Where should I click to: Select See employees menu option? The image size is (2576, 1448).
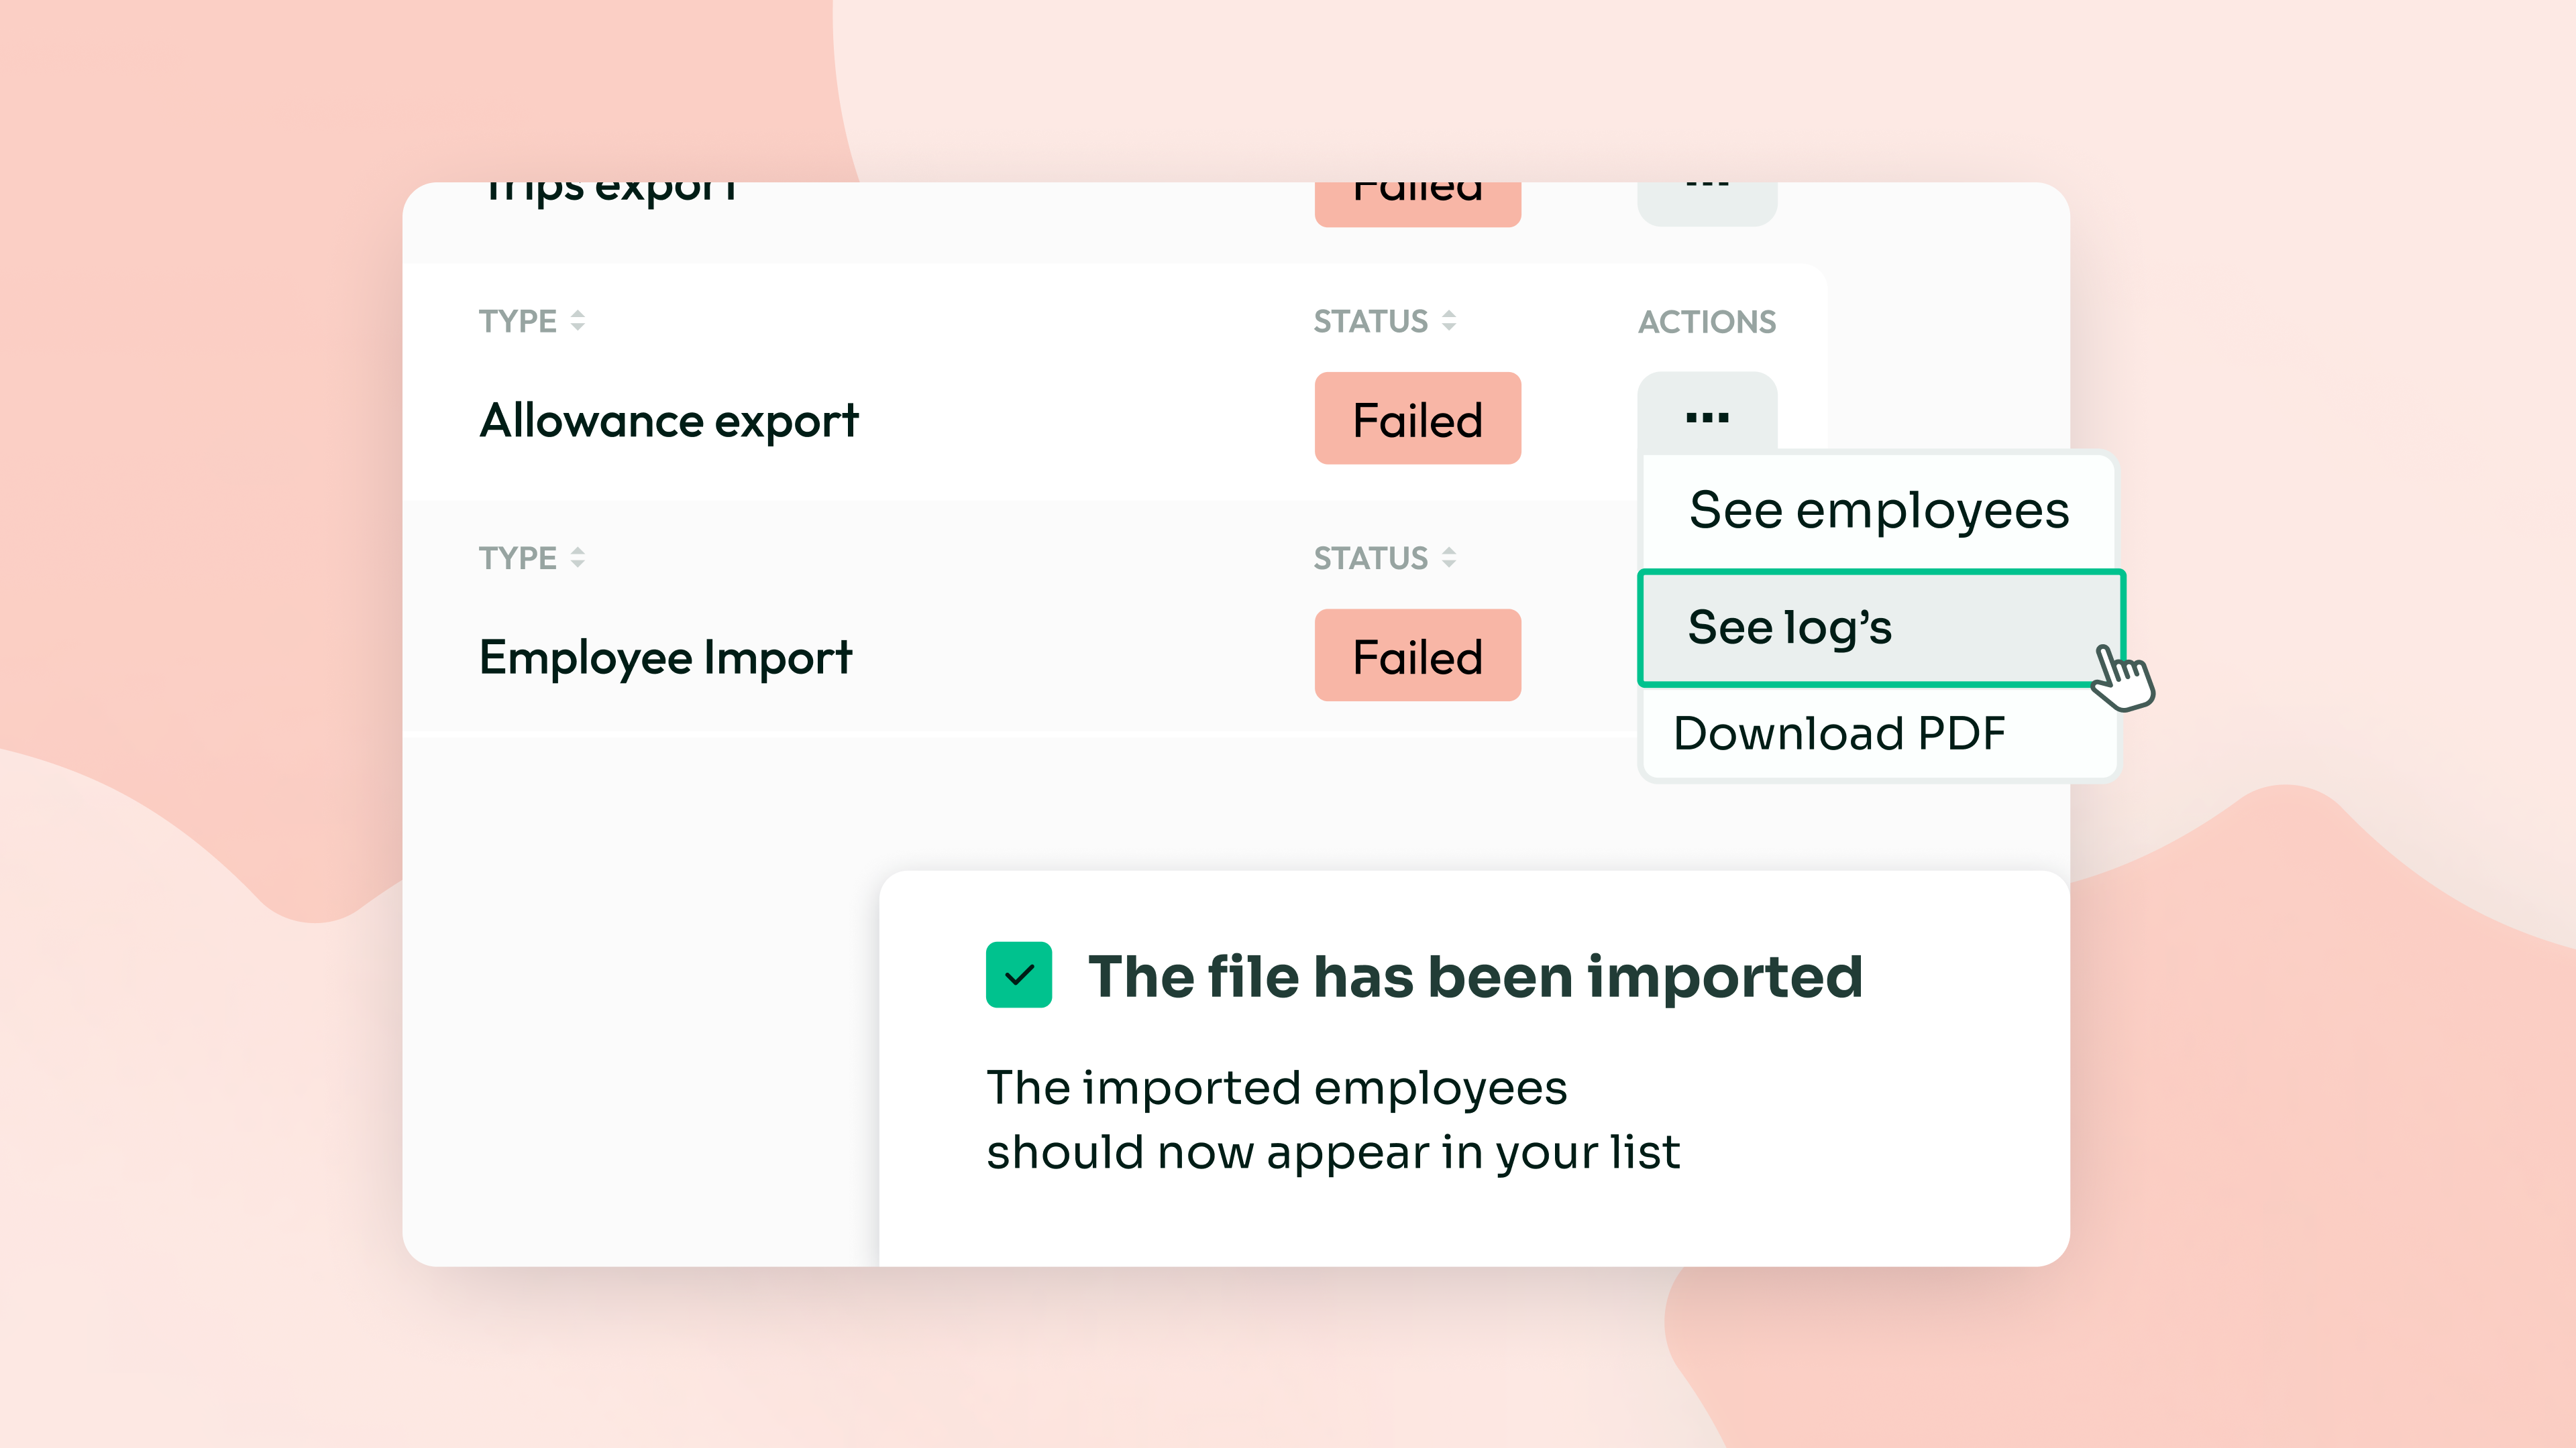point(1878,511)
